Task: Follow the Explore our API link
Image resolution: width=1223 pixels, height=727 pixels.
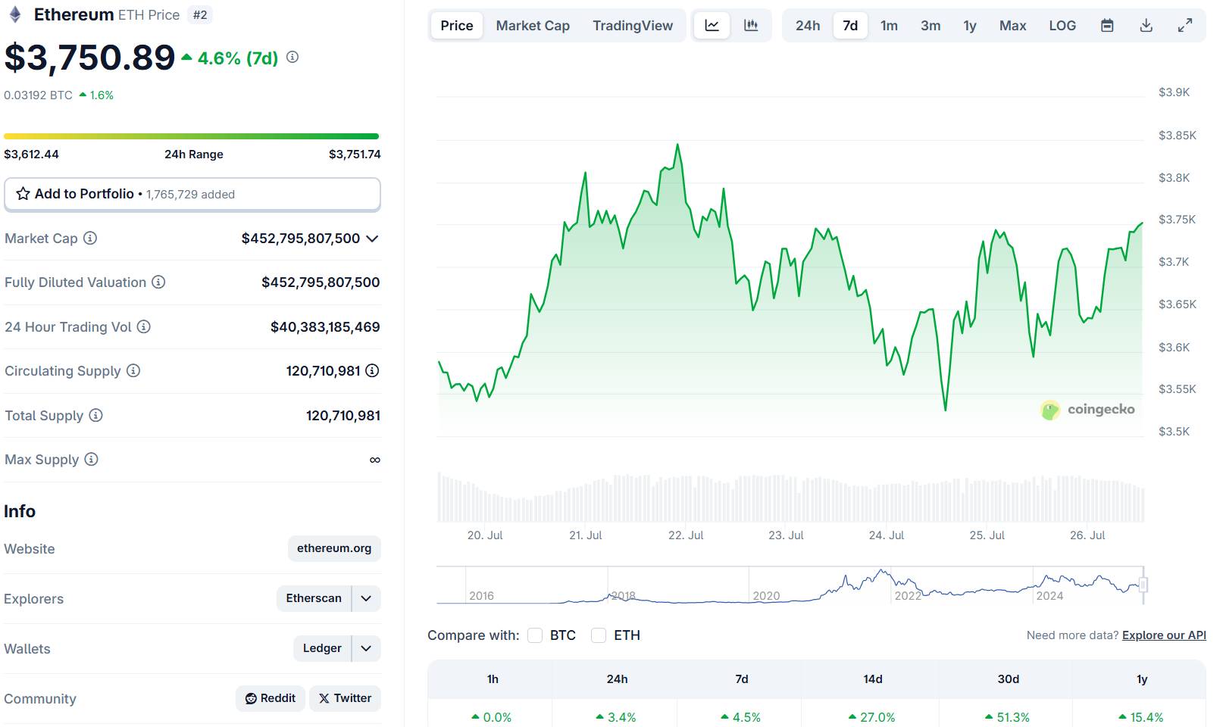Action: (x=1164, y=635)
